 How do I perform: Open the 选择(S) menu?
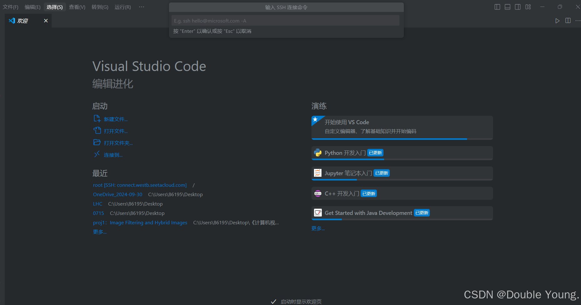55,7
